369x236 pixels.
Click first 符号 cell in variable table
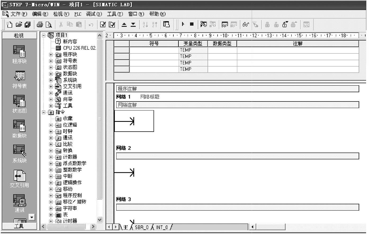(x=154, y=50)
